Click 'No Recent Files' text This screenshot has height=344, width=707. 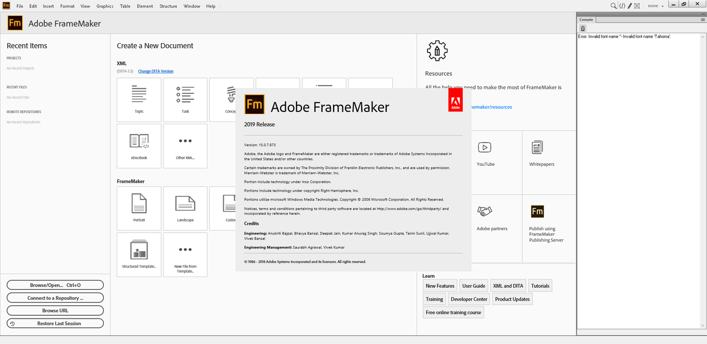click(18, 97)
